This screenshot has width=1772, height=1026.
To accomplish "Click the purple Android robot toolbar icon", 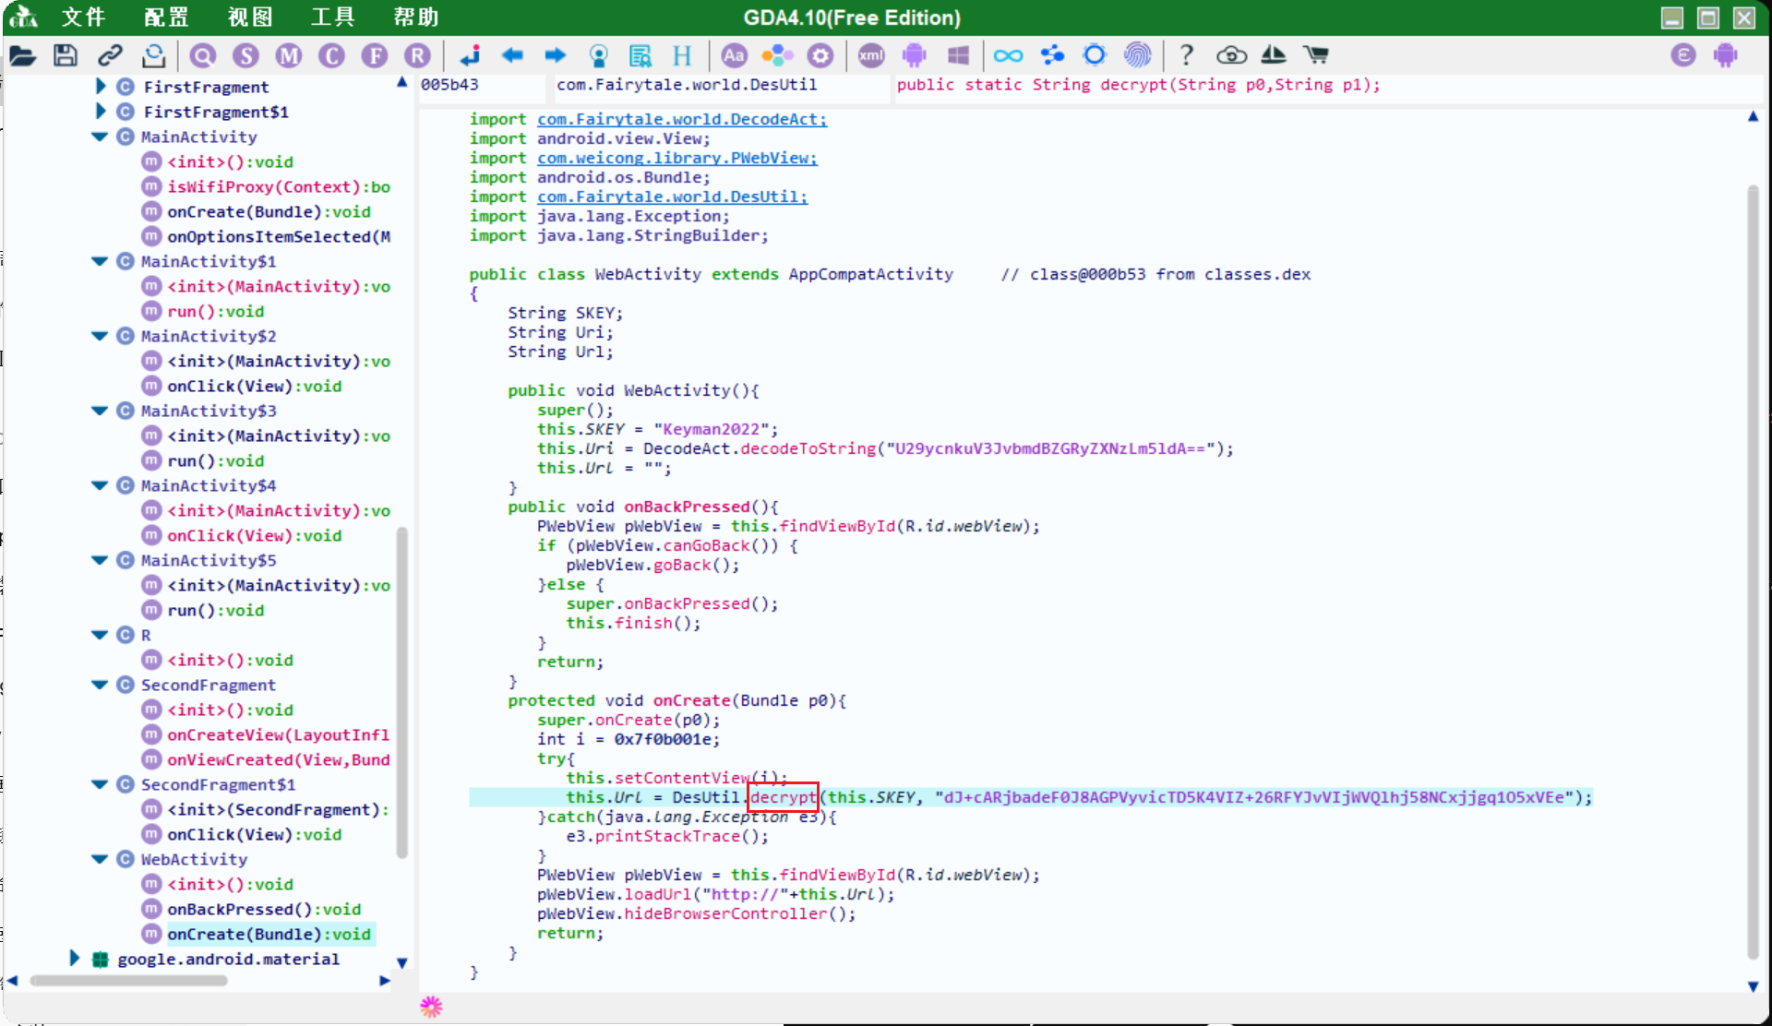I will pos(915,56).
